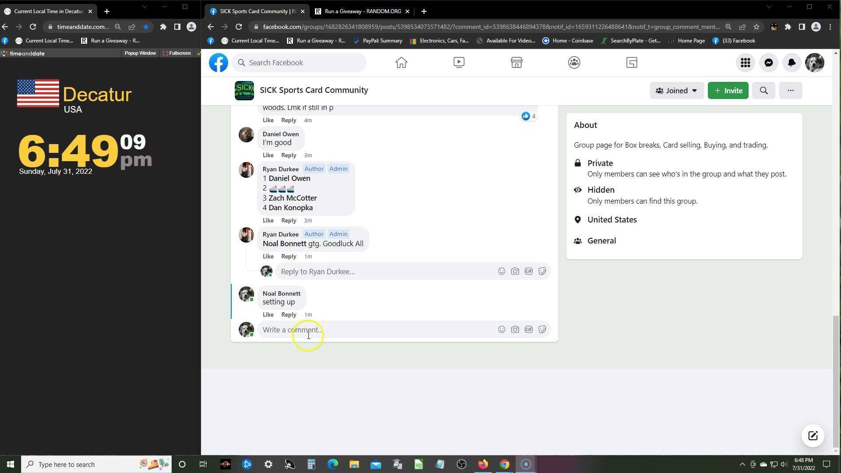Screen dimensions: 841x473
Task: Reply to Daniel Owen's I'm good comment
Action: (x=289, y=155)
